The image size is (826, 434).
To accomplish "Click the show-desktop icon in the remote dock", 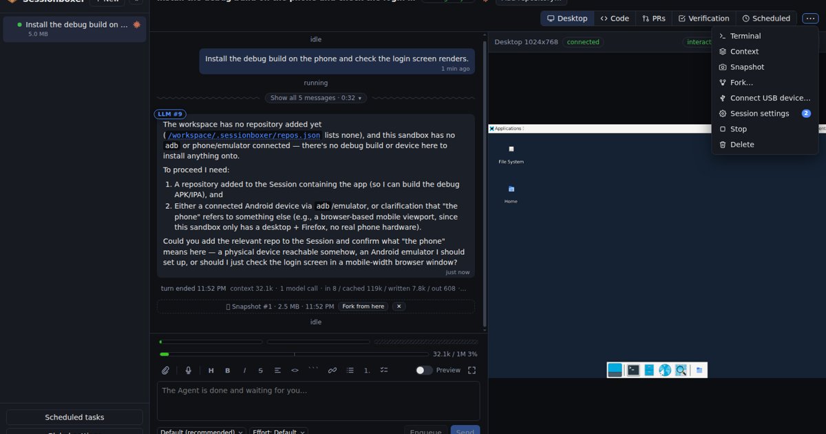I will click(x=615, y=371).
